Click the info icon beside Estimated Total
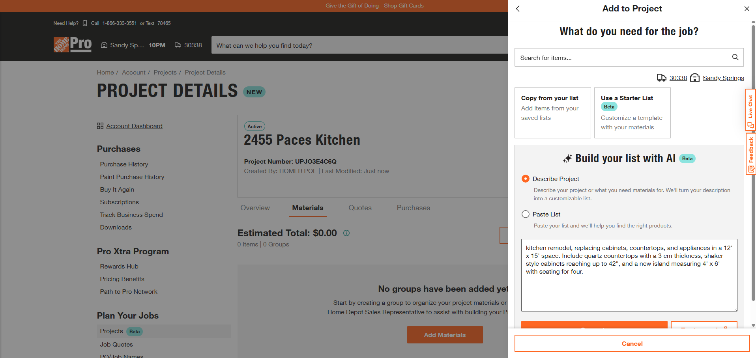The width and height of the screenshot is (756, 358). 346,233
